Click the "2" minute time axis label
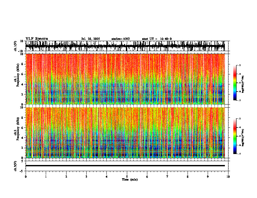Viewport: 257px width, 198px height. pyautogui.click(x=66, y=177)
